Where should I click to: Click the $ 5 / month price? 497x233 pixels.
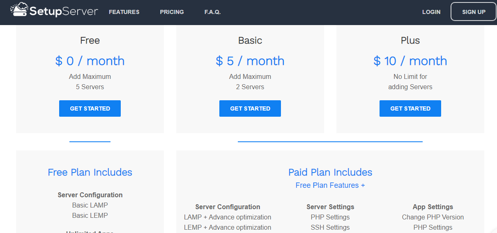(250, 61)
